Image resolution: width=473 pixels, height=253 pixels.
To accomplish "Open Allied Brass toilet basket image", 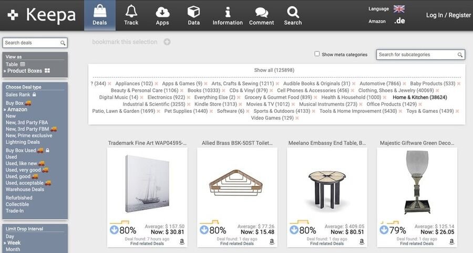I will [x=236, y=183].
